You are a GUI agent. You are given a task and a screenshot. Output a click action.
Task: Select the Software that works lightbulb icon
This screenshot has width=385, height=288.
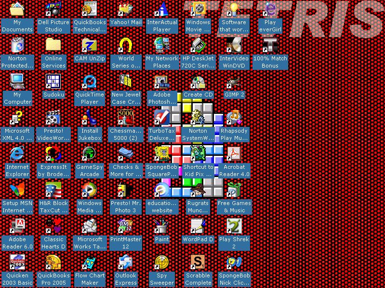tap(234, 9)
